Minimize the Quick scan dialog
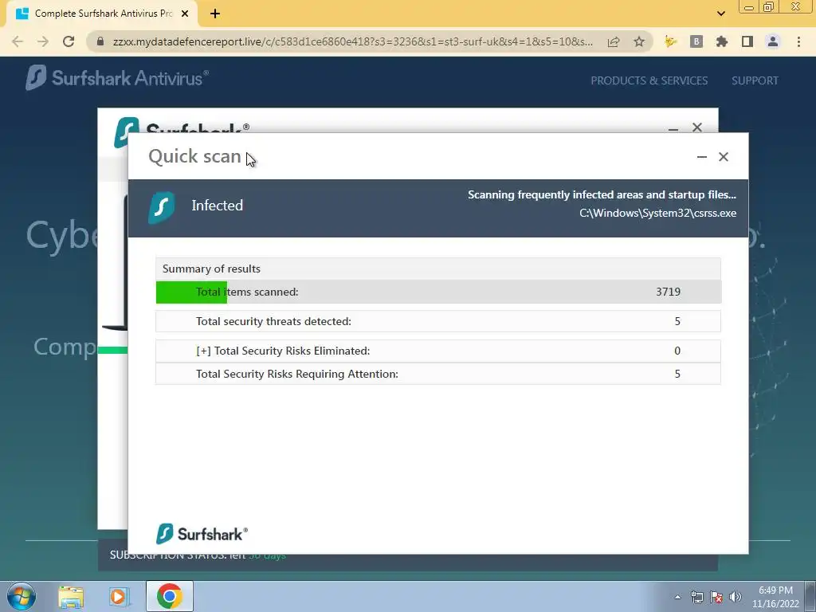Image resolution: width=816 pixels, height=612 pixels. tap(701, 157)
